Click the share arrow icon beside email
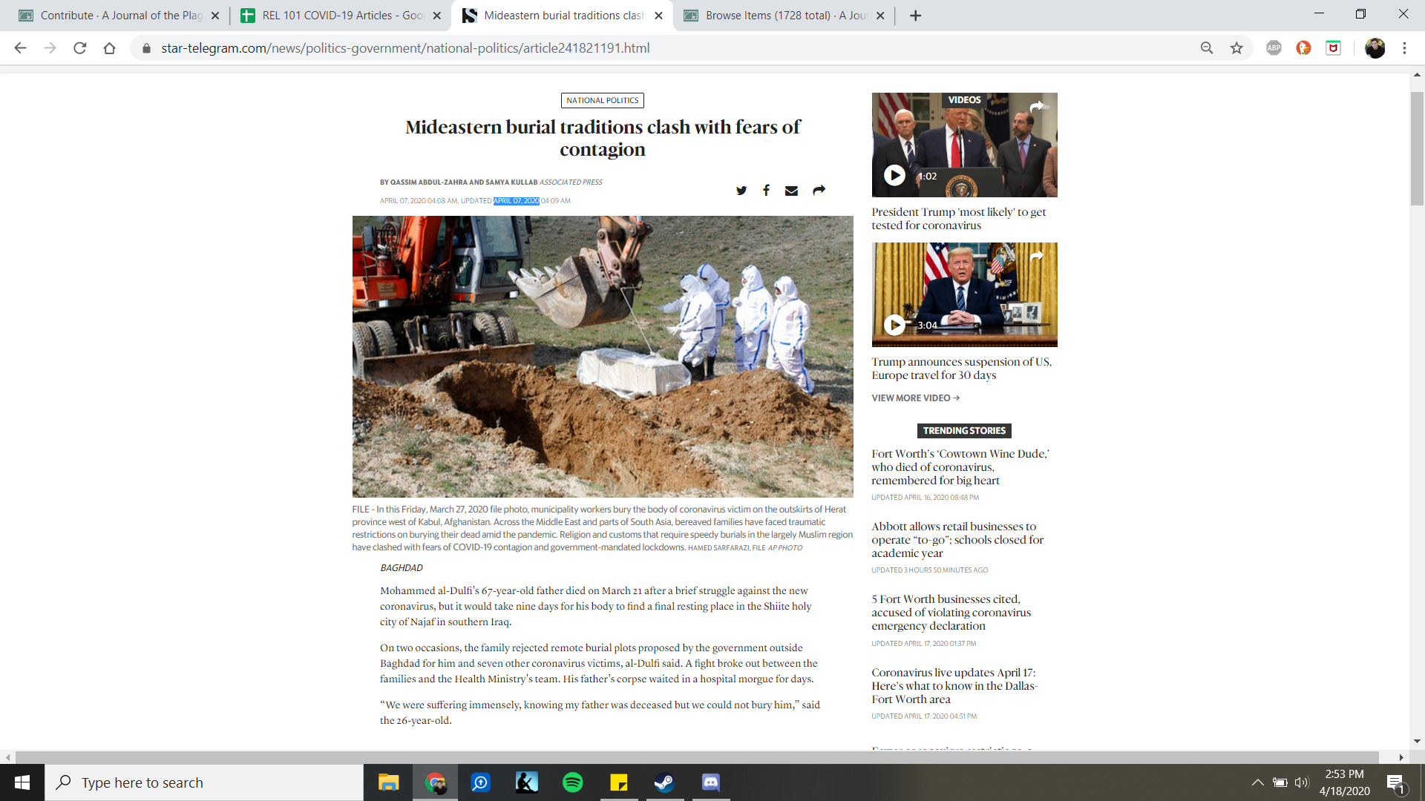1425x801 pixels. click(x=819, y=191)
